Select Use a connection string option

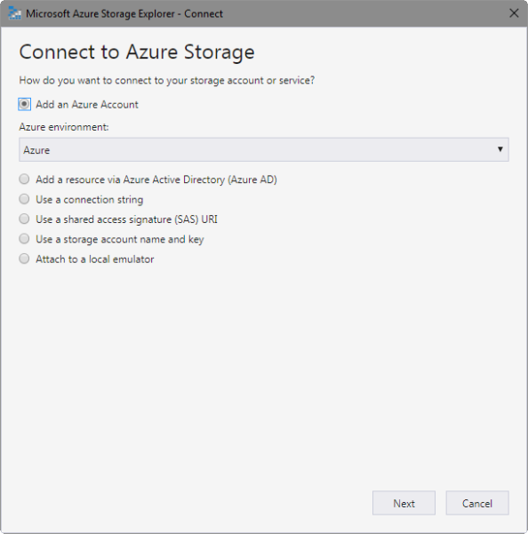click(24, 199)
